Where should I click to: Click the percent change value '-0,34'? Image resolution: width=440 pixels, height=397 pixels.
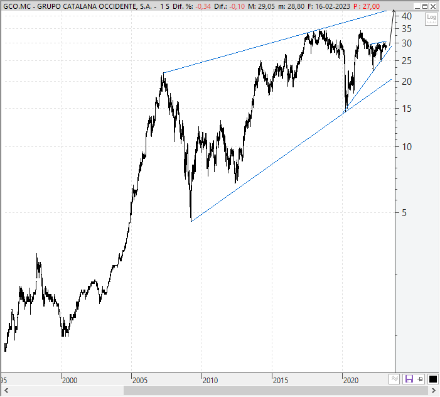click(x=203, y=6)
